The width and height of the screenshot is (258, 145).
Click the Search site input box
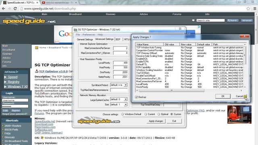(x=210, y=21)
